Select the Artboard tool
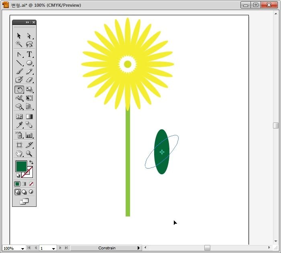Viewport: 281px width, 253px height. click(19, 145)
